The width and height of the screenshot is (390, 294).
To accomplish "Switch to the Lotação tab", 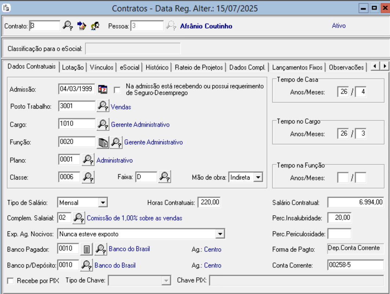I will pos(73,67).
